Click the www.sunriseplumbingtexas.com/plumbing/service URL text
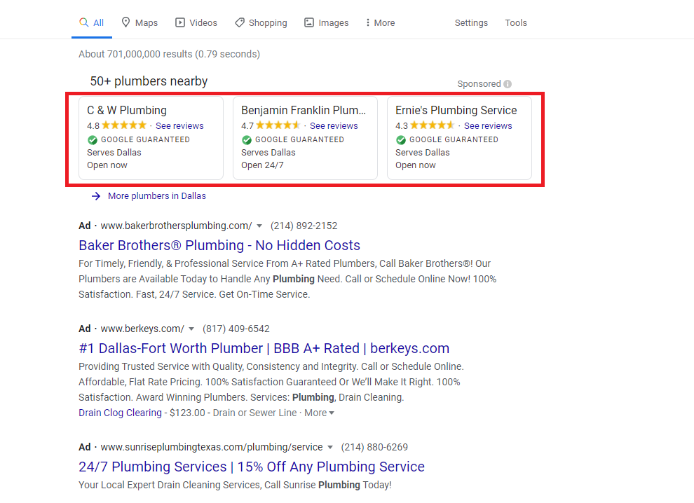The image size is (694, 503). click(x=212, y=448)
